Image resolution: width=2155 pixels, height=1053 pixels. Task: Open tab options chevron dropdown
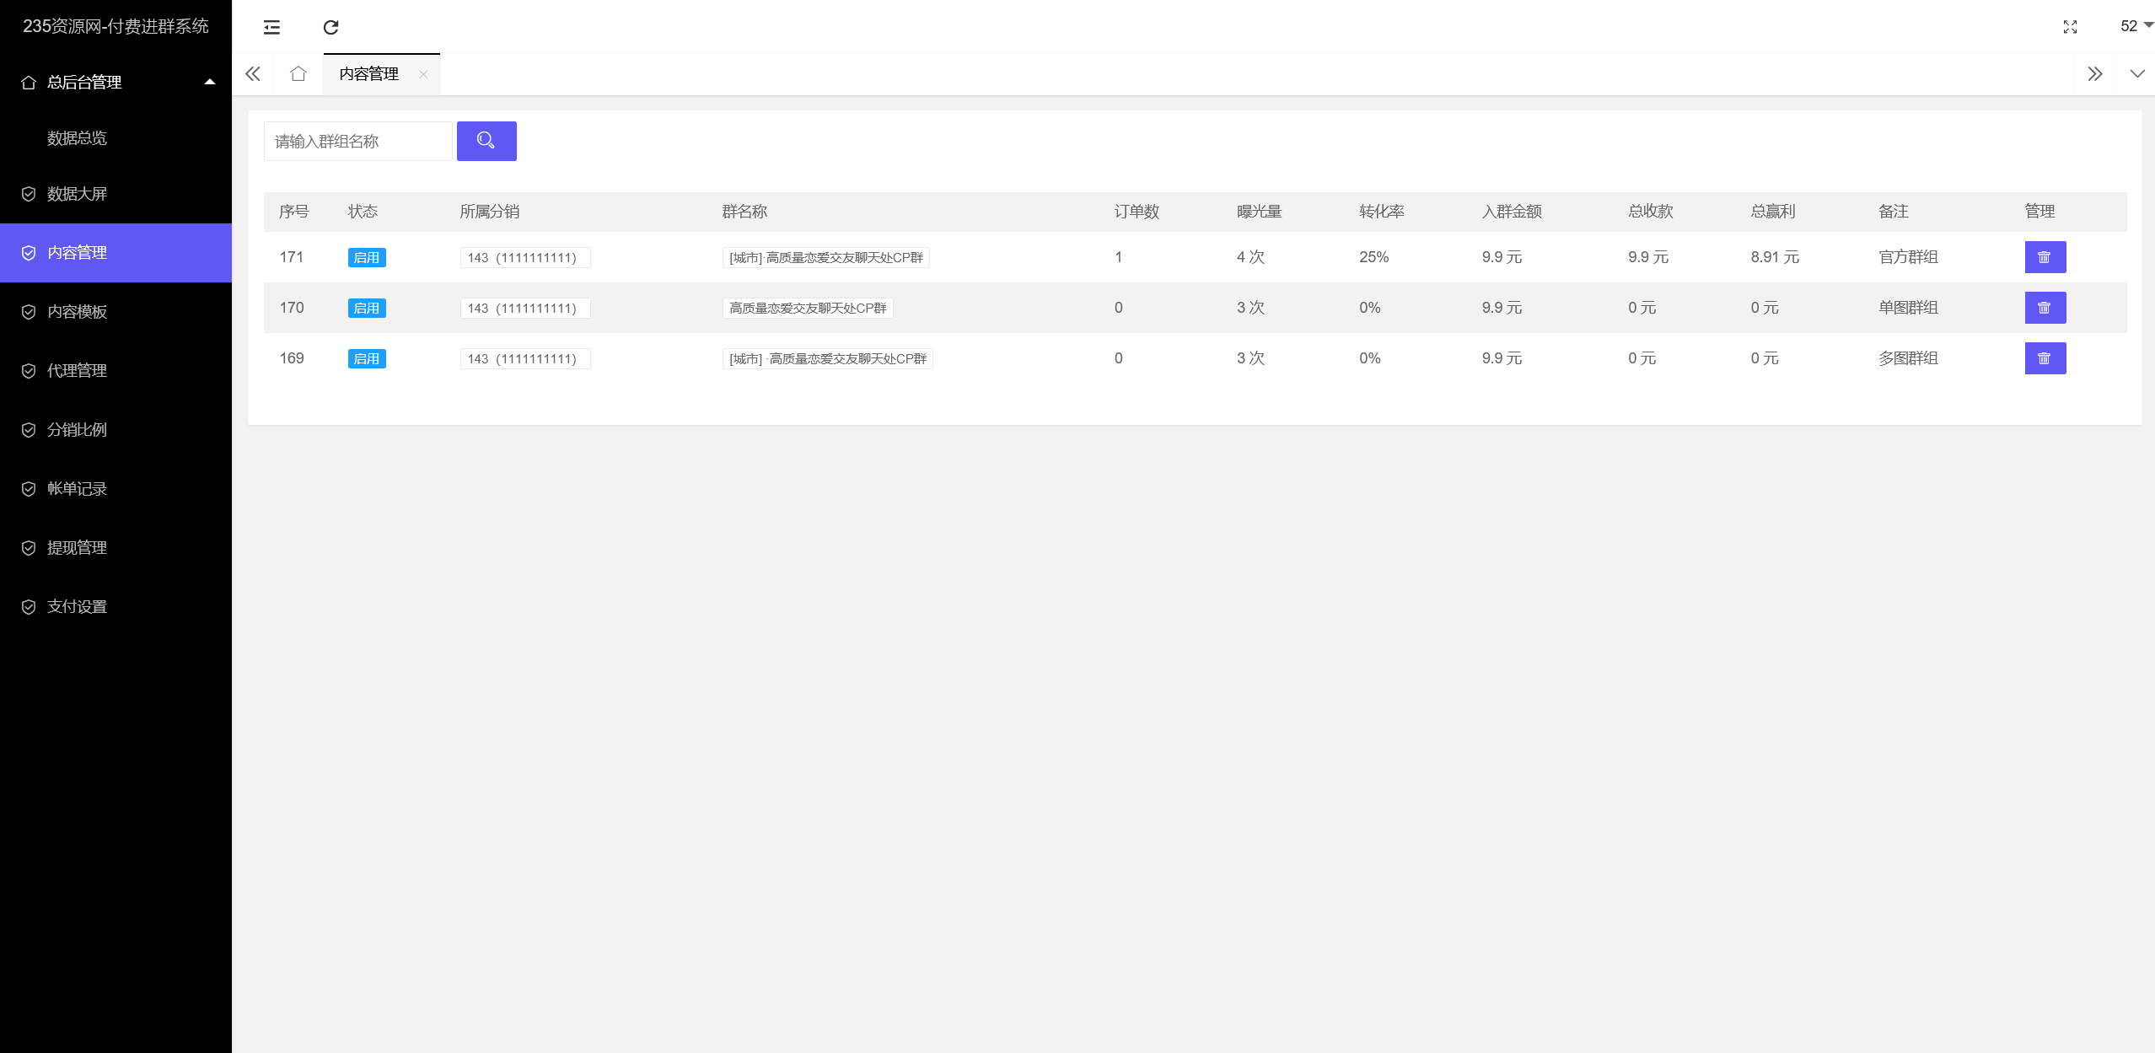[x=2136, y=74]
